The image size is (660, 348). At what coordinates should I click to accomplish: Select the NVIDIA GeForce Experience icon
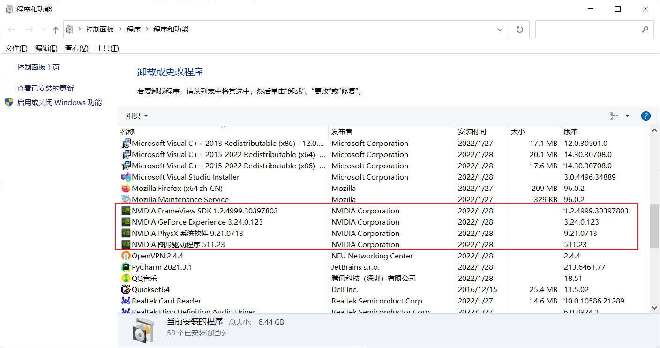pyautogui.click(x=126, y=222)
